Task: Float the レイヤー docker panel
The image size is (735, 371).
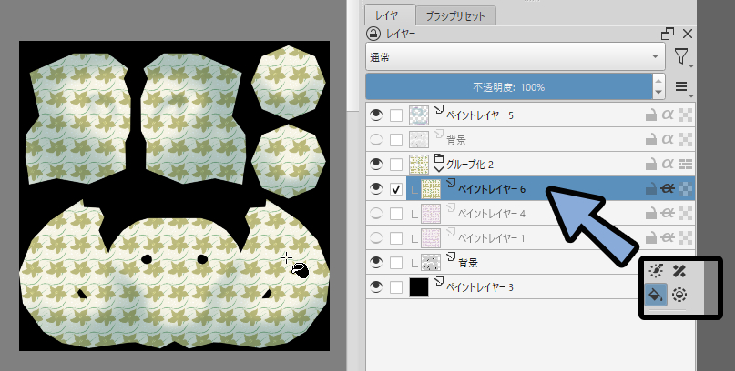Action: coord(668,34)
